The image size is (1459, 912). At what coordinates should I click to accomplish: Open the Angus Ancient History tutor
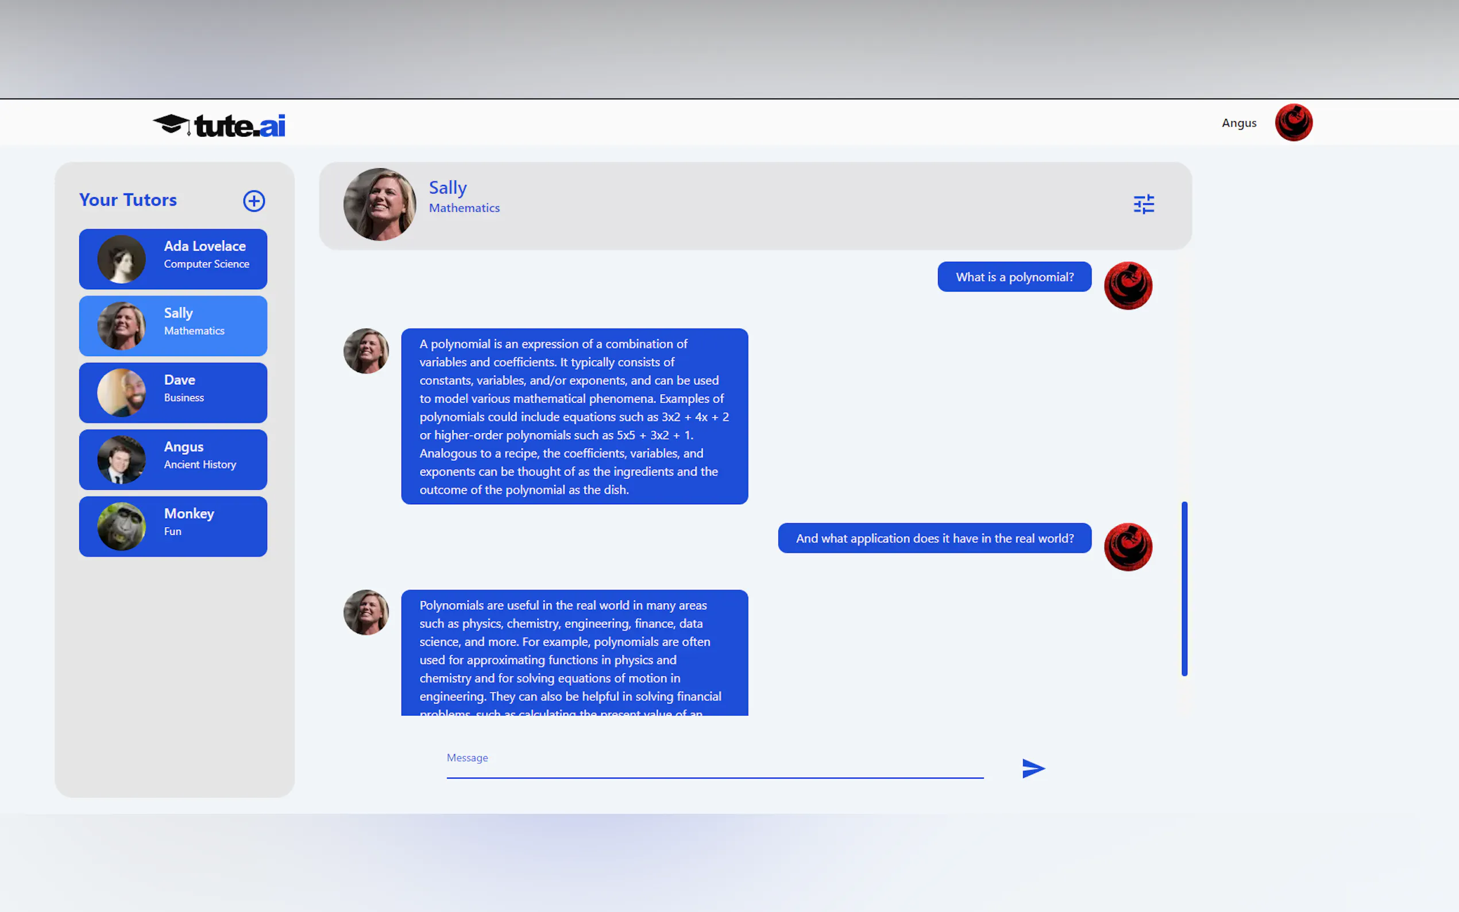tap(173, 459)
